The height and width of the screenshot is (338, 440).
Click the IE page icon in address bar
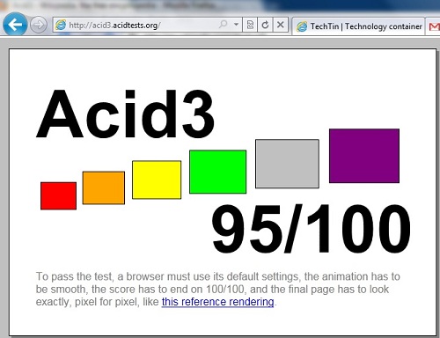point(61,25)
